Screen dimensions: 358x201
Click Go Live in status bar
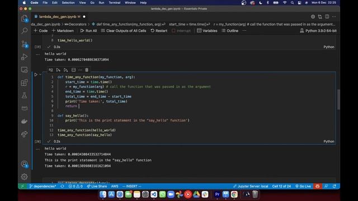click(x=303, y=186)
